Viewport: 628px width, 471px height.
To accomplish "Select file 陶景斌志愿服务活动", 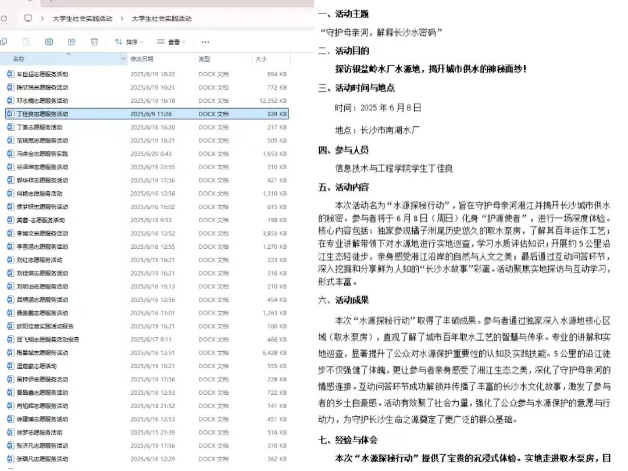I will (42, 353).
